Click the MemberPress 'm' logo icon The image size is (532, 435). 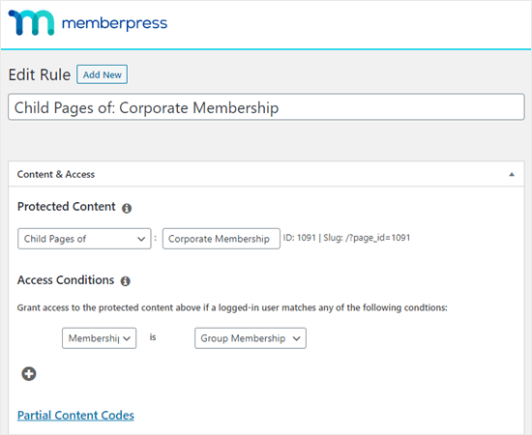click(x=31, y=22)
